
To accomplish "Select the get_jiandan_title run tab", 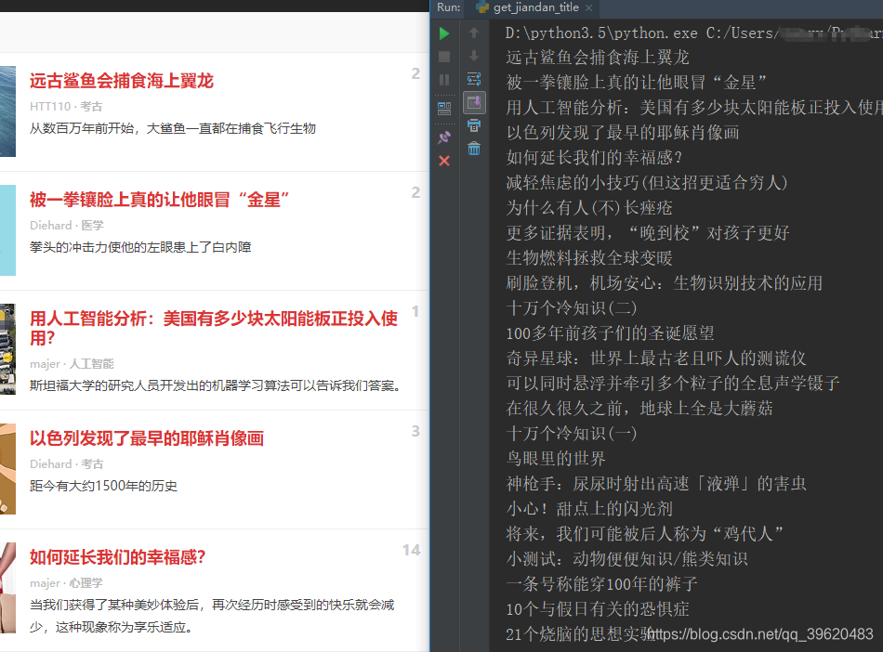I will pyautogui.click(x=535, y=7).
